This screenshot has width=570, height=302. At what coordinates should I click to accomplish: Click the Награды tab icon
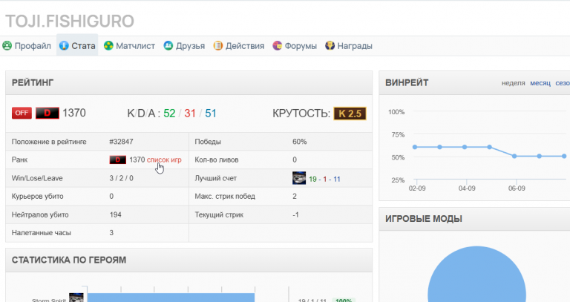coord(330,46)
